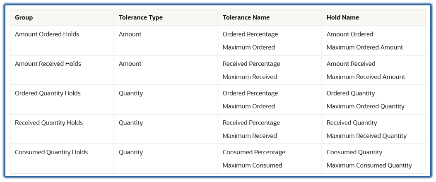The height and width of the screenshot is (182, 436).
Task: Click the Consumed Percentage tolerance name
Action: [254, 152]
